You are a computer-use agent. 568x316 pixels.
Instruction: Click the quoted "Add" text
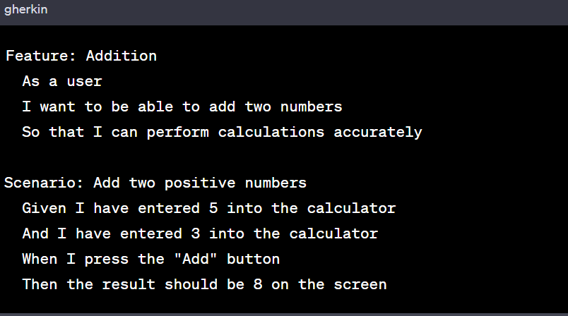pyautogui.click(x=196, y=260)
